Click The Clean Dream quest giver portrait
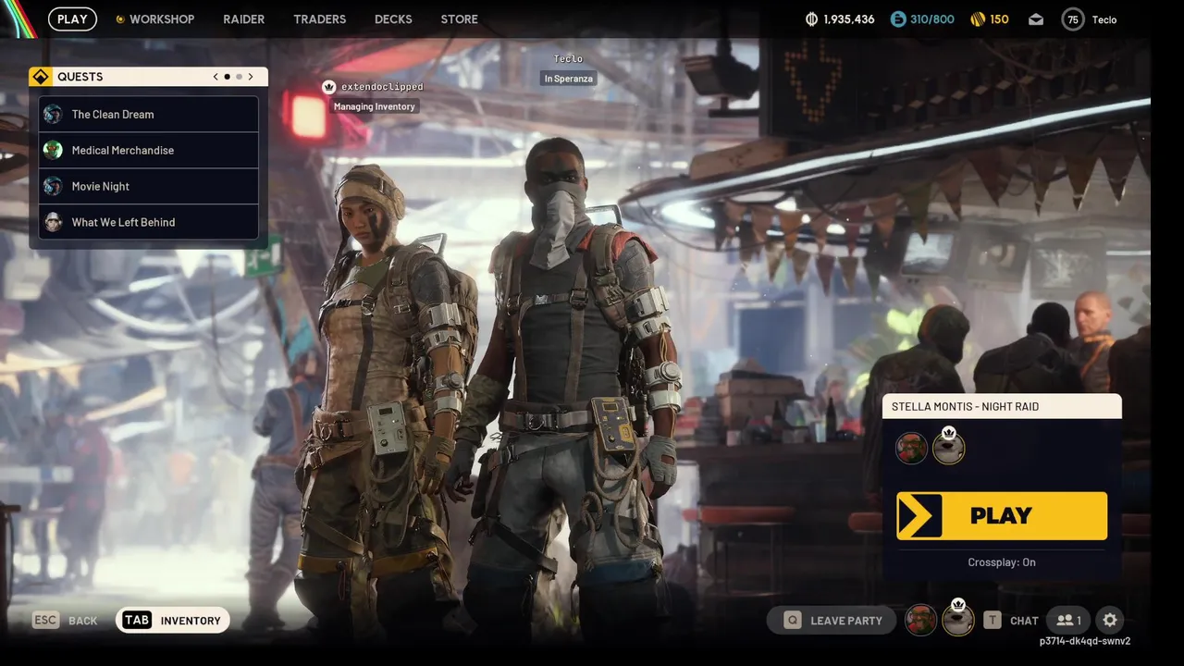The height and width of the screenshot is (666, 1184). coord(54,114)
